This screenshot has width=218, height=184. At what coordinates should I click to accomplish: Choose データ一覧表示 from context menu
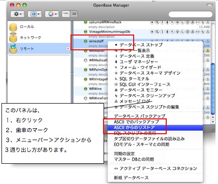pos(155,50)
